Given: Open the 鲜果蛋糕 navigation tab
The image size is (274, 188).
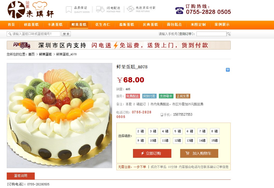Looking at the screenshot, I should click(x=79, y=25).
